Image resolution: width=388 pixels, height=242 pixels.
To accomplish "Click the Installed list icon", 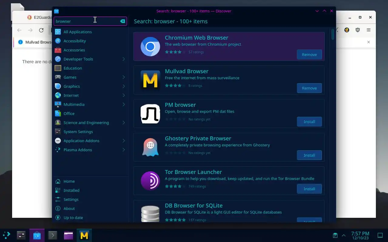I will (x=58, y=190).
